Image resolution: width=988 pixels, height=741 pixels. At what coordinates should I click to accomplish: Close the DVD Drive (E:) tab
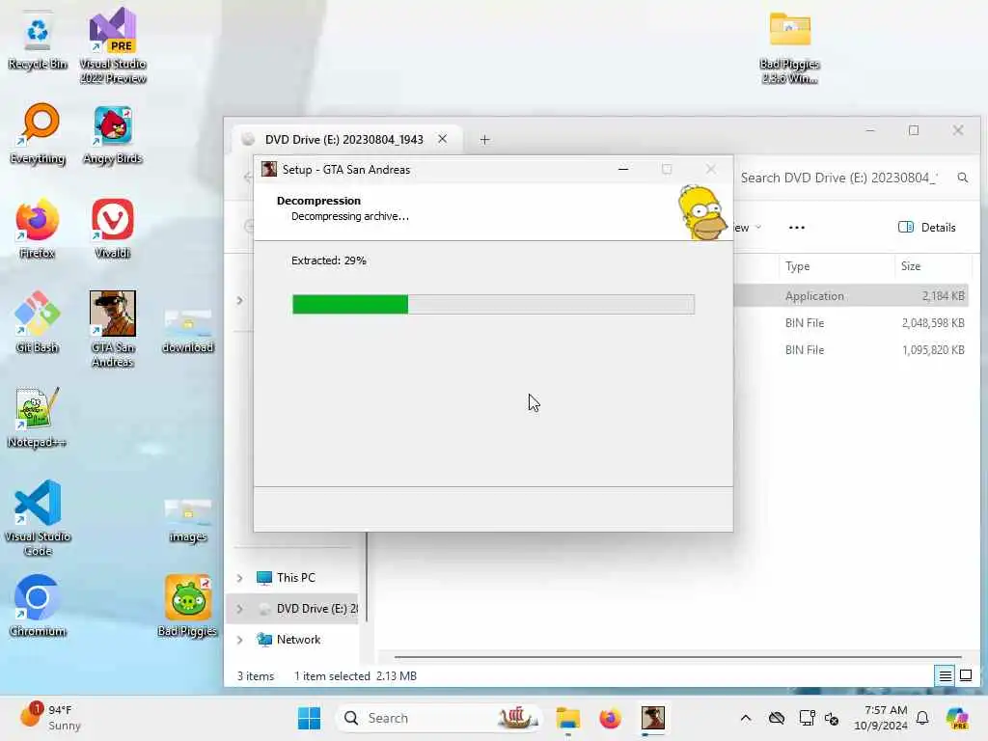click(442, 139)
